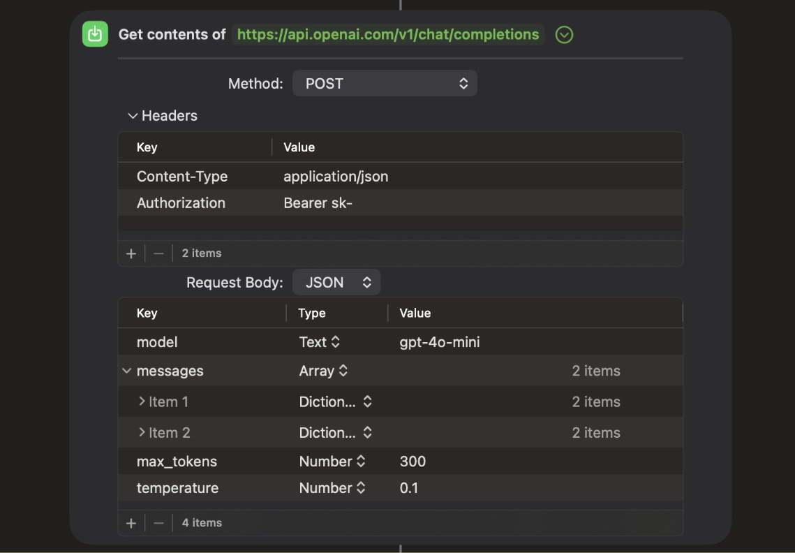Click the request body Type column header

tap(312, 313)
